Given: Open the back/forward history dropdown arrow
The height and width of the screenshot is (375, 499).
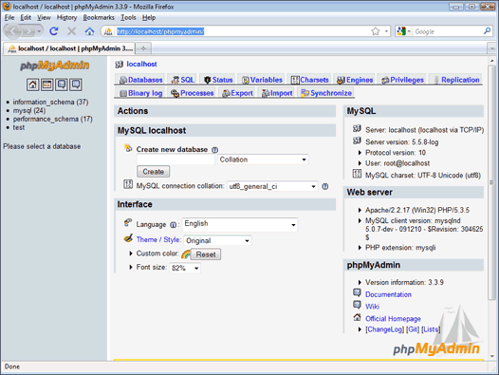Looking at the screenshot, I should point(39,31).
